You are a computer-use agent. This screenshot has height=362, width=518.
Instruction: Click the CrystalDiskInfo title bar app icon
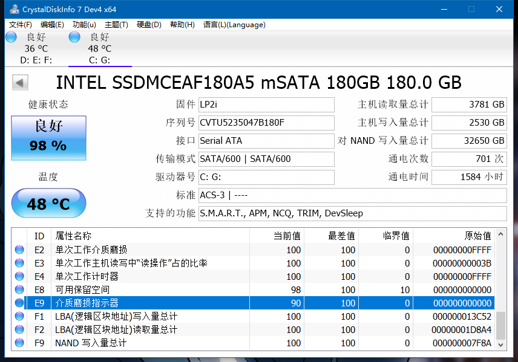14,9
